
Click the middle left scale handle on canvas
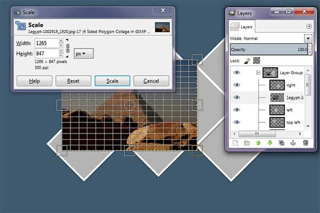coord(62,105)
